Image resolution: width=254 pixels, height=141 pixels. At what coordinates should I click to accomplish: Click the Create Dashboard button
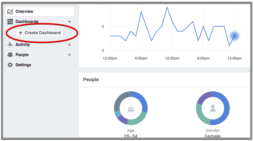coord(39,33)
